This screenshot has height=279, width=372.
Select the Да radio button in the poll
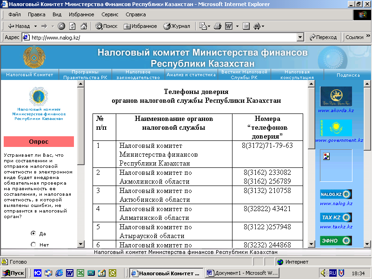33,233
